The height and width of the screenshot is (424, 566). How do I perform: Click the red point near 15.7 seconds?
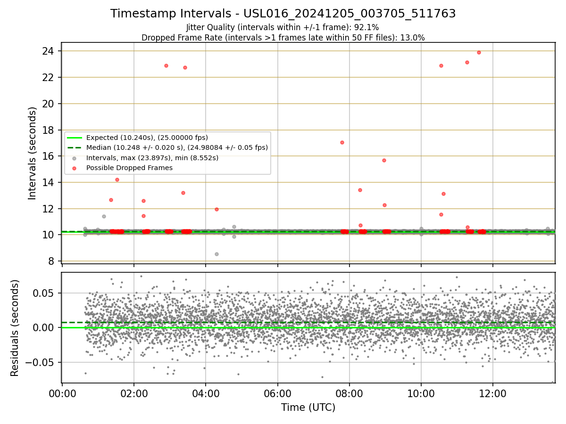[384, 160]
